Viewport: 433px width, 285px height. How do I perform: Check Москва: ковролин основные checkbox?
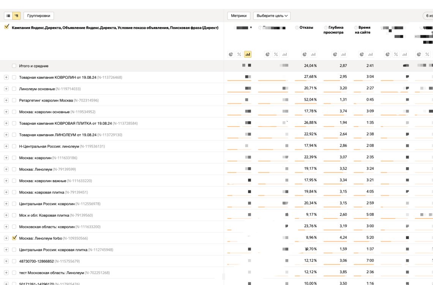[14, 112]
